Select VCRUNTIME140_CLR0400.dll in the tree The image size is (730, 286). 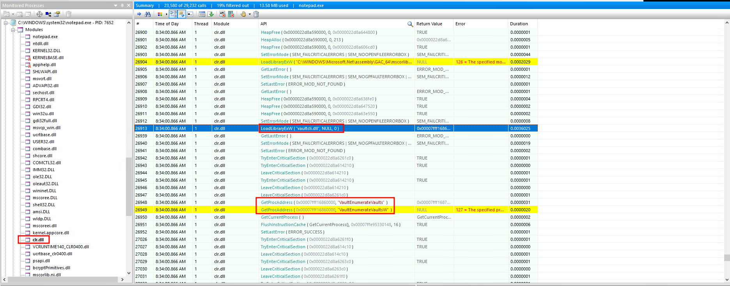pos(60,247)
